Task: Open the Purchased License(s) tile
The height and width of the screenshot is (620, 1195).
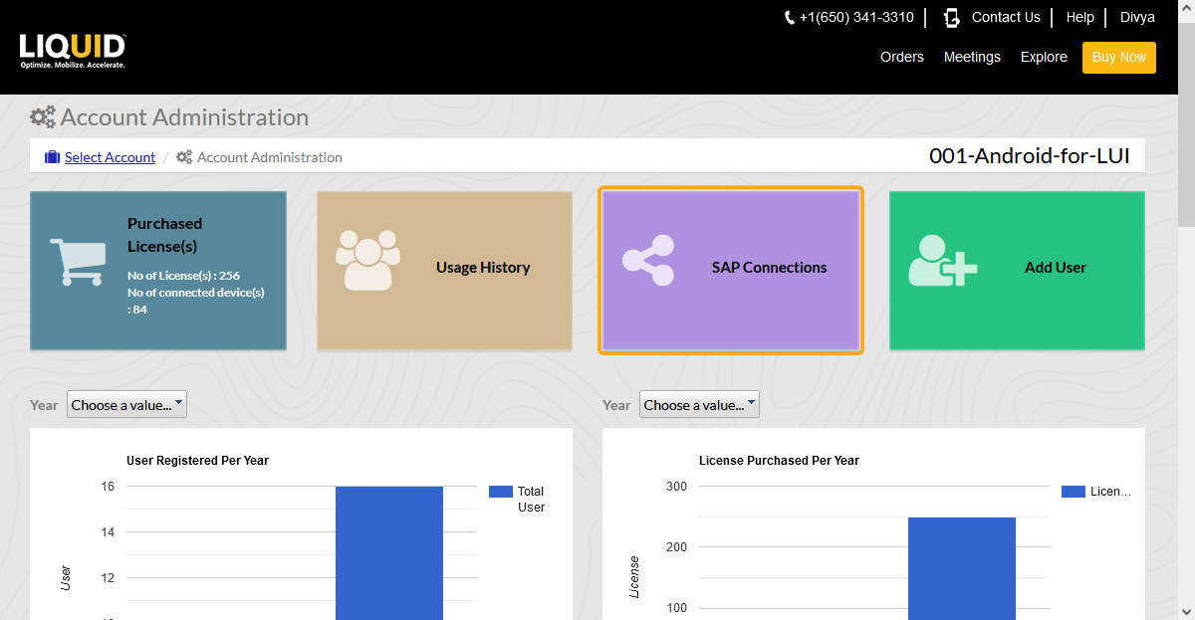Action: [158, 271]
